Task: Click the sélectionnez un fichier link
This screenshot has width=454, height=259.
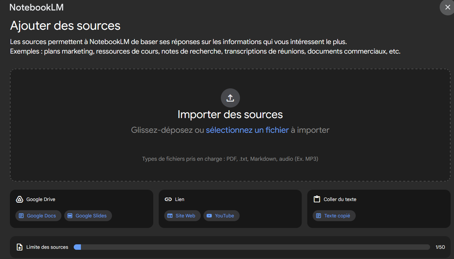Action: 247,130
